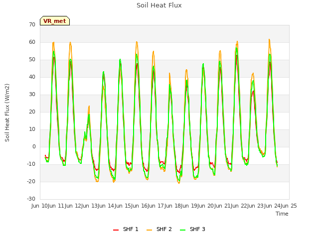Click the 0 y-axis tick label

point(34,147)
